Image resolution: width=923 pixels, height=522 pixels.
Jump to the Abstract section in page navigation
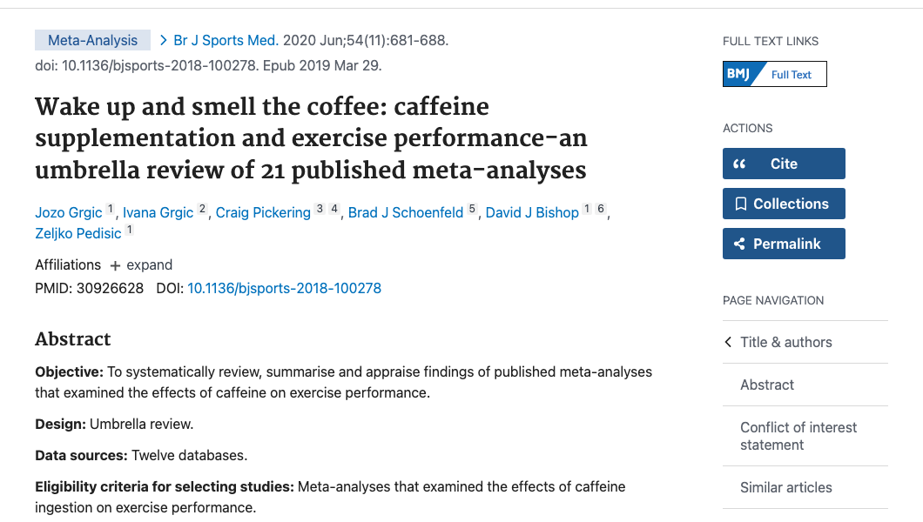(766, 385)
